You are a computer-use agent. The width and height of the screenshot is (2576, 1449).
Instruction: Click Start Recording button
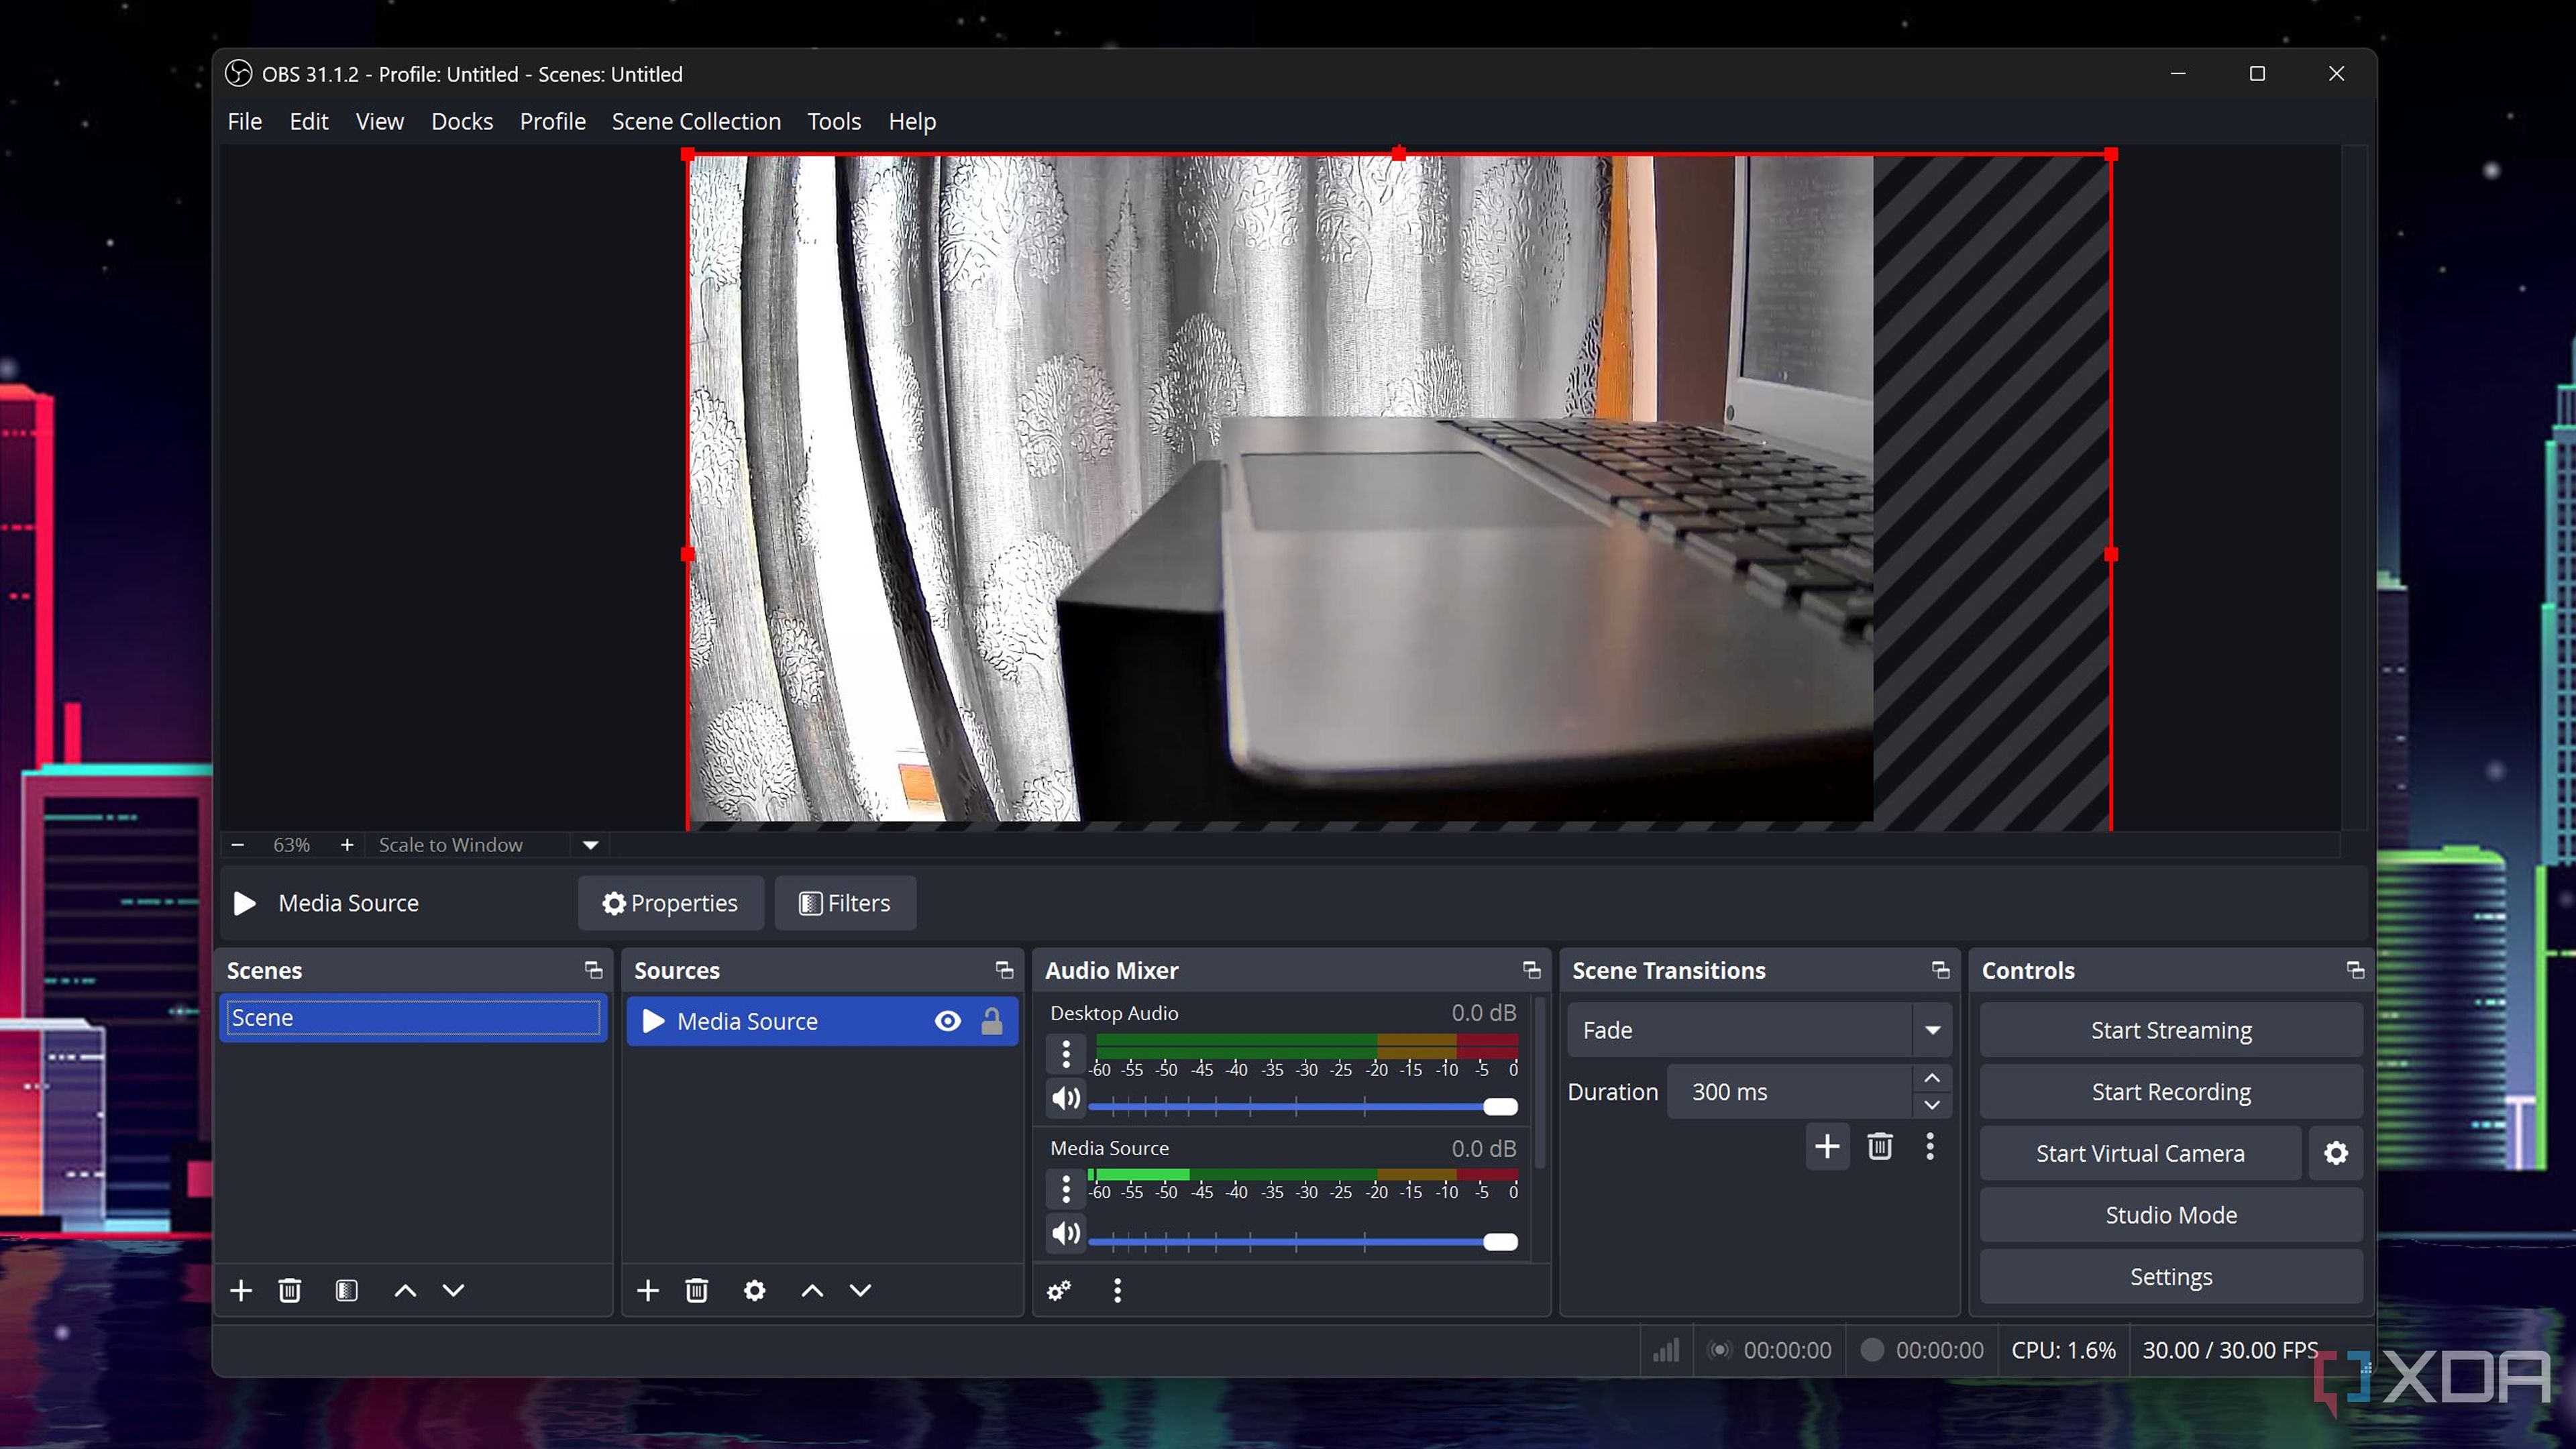coord(2171,1092)
